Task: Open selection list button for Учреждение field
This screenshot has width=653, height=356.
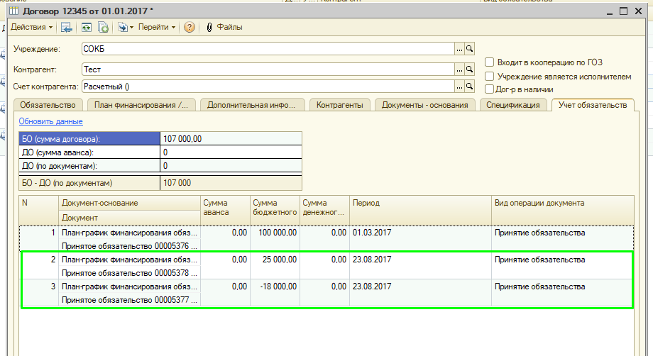Action: coord(459,49)
